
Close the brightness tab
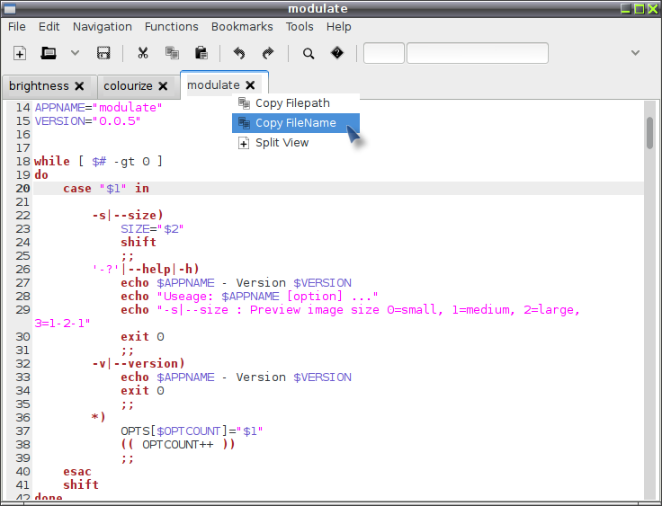click(79, 86)
